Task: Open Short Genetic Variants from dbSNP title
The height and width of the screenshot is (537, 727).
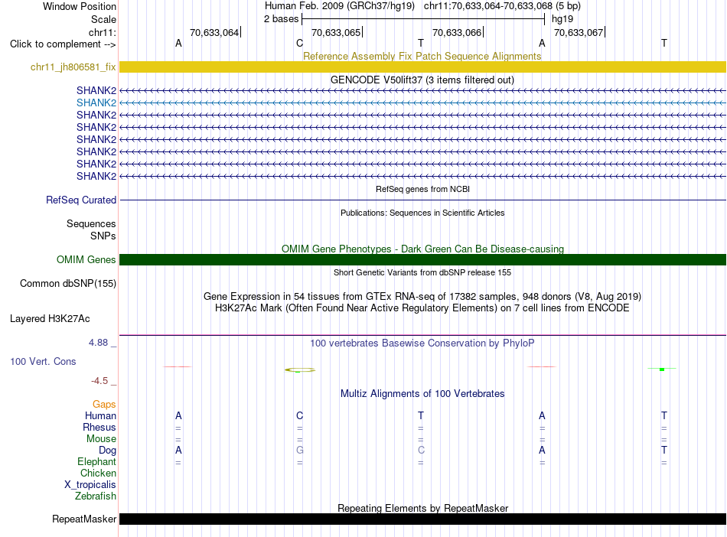Action: point(422,272)
